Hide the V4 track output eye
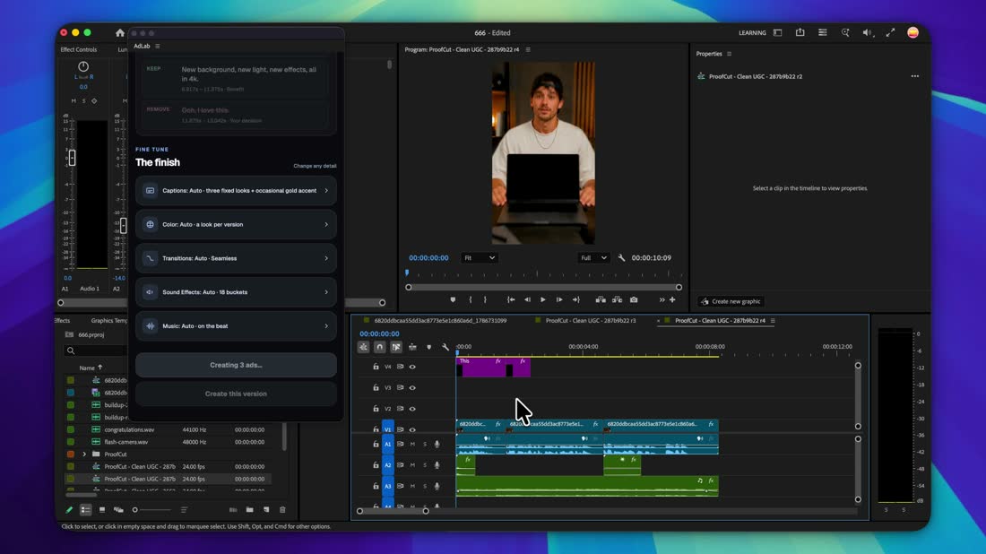This screenshot has height=554, width=986. [x=412, y=367]
